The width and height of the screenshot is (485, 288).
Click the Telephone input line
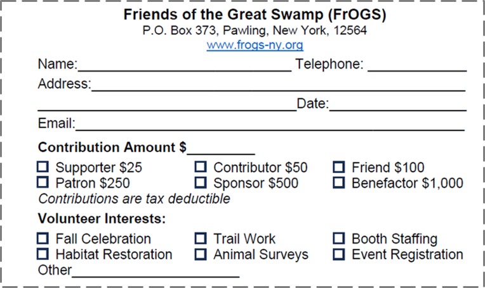pos(417,65)
